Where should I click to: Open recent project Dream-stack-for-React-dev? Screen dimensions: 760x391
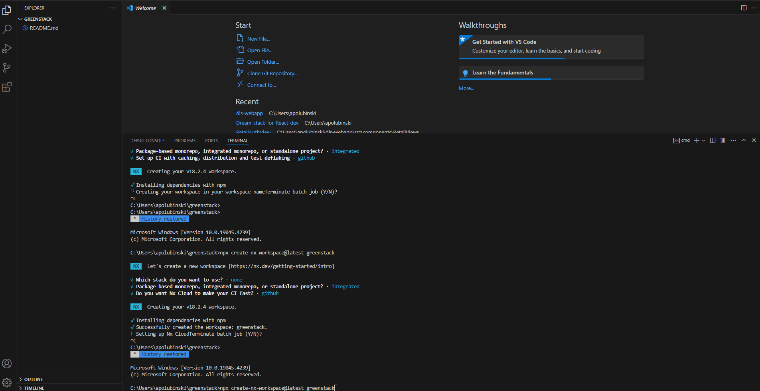[x=267, y=123]
